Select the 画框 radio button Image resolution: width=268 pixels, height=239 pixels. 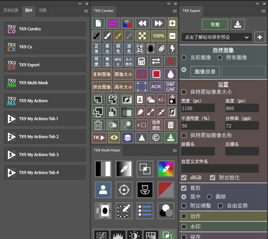point(209,197)
